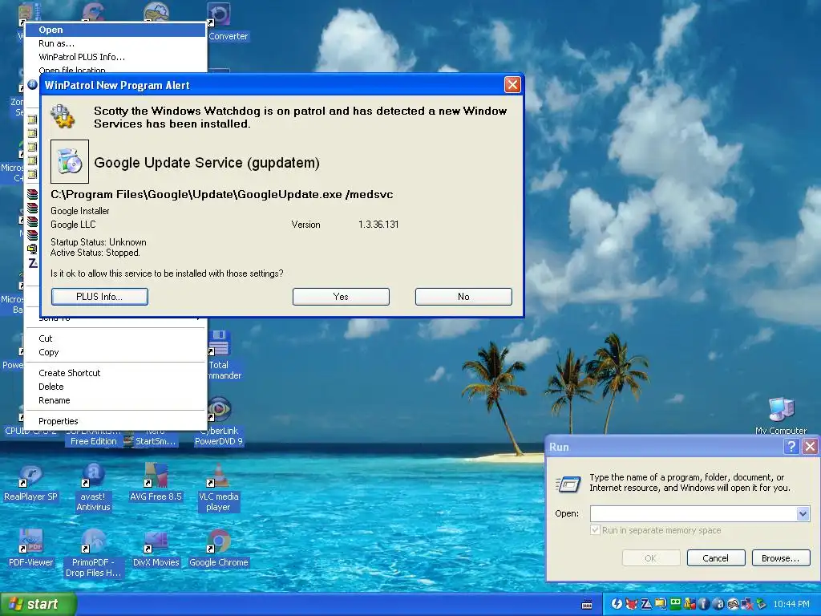Click the ZoneAlarm Z tray icon

(x=646, y=604)
